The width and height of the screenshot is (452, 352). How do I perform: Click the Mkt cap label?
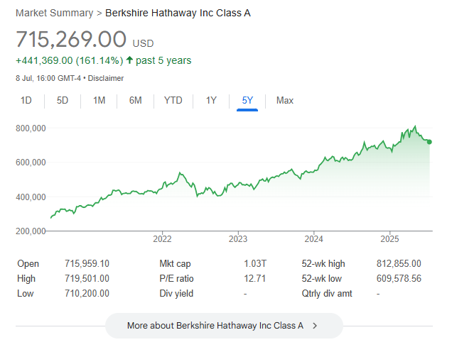175,263
